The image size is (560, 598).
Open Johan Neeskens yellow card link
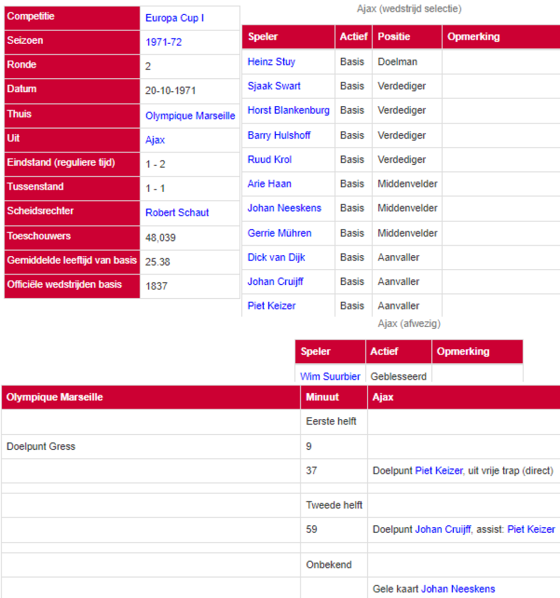[458, 589]
